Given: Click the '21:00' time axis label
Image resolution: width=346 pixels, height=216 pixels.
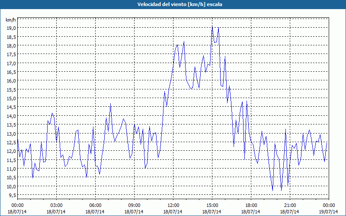Looking at the screenshot, I should pyautogui.click(x=290, y=206).
